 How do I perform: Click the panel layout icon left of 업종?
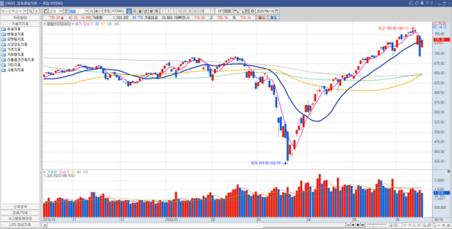pyautogui.click(x=46, y=11)
